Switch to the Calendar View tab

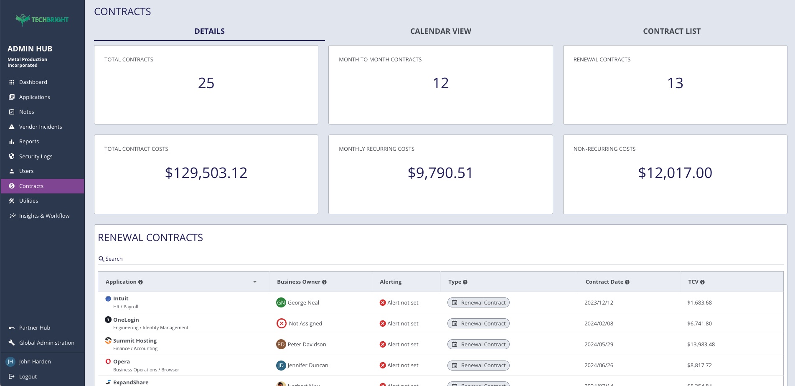point(440,31)
